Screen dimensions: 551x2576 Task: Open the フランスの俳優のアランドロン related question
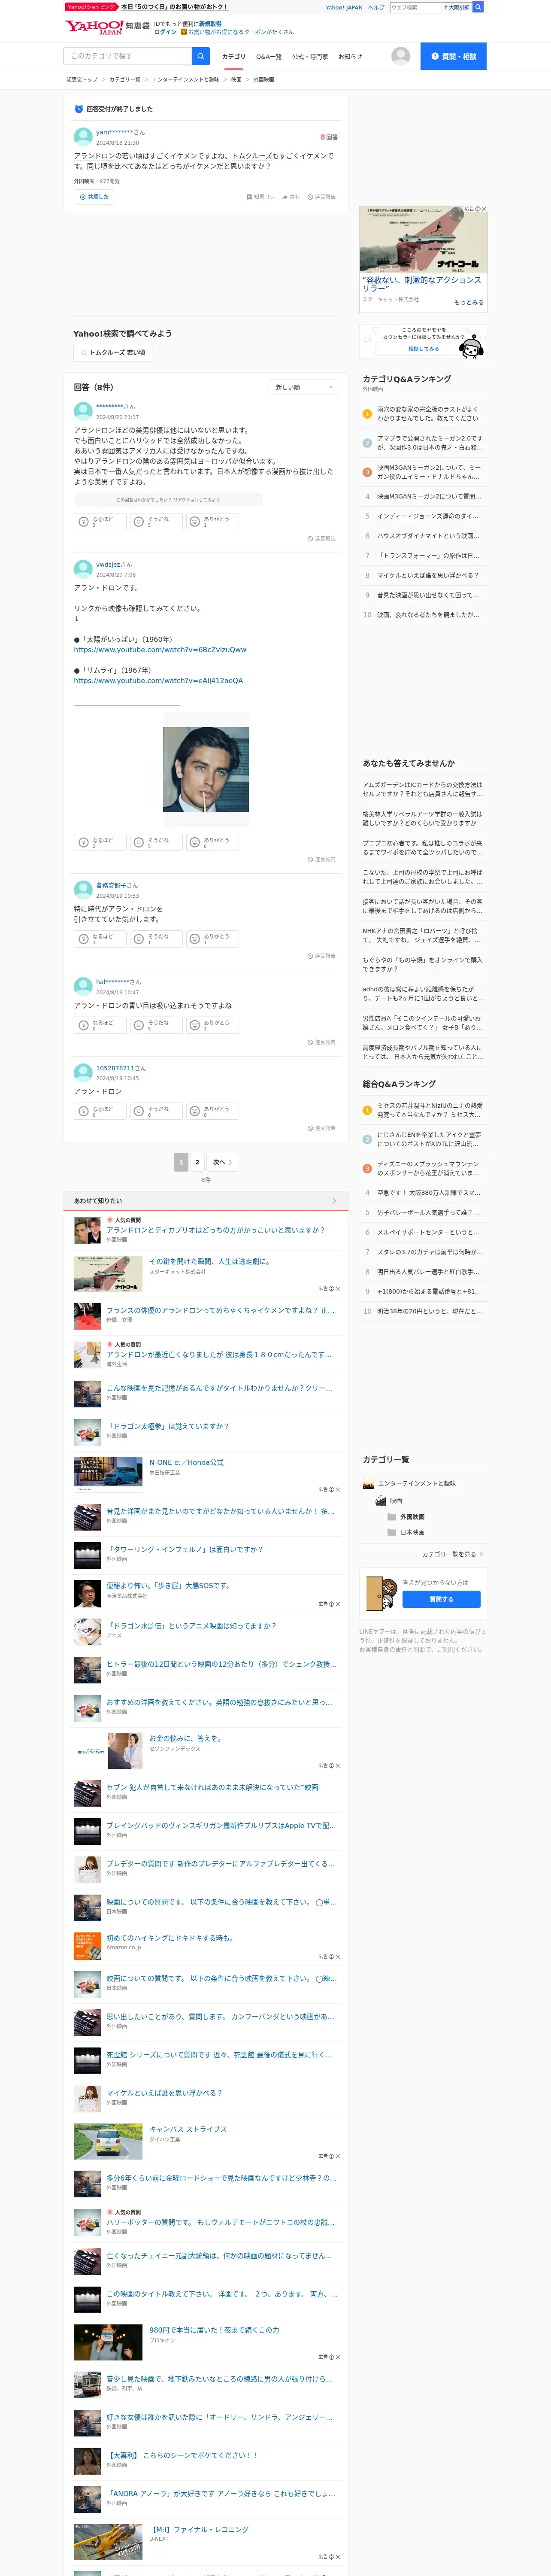tap(221, 1310)
